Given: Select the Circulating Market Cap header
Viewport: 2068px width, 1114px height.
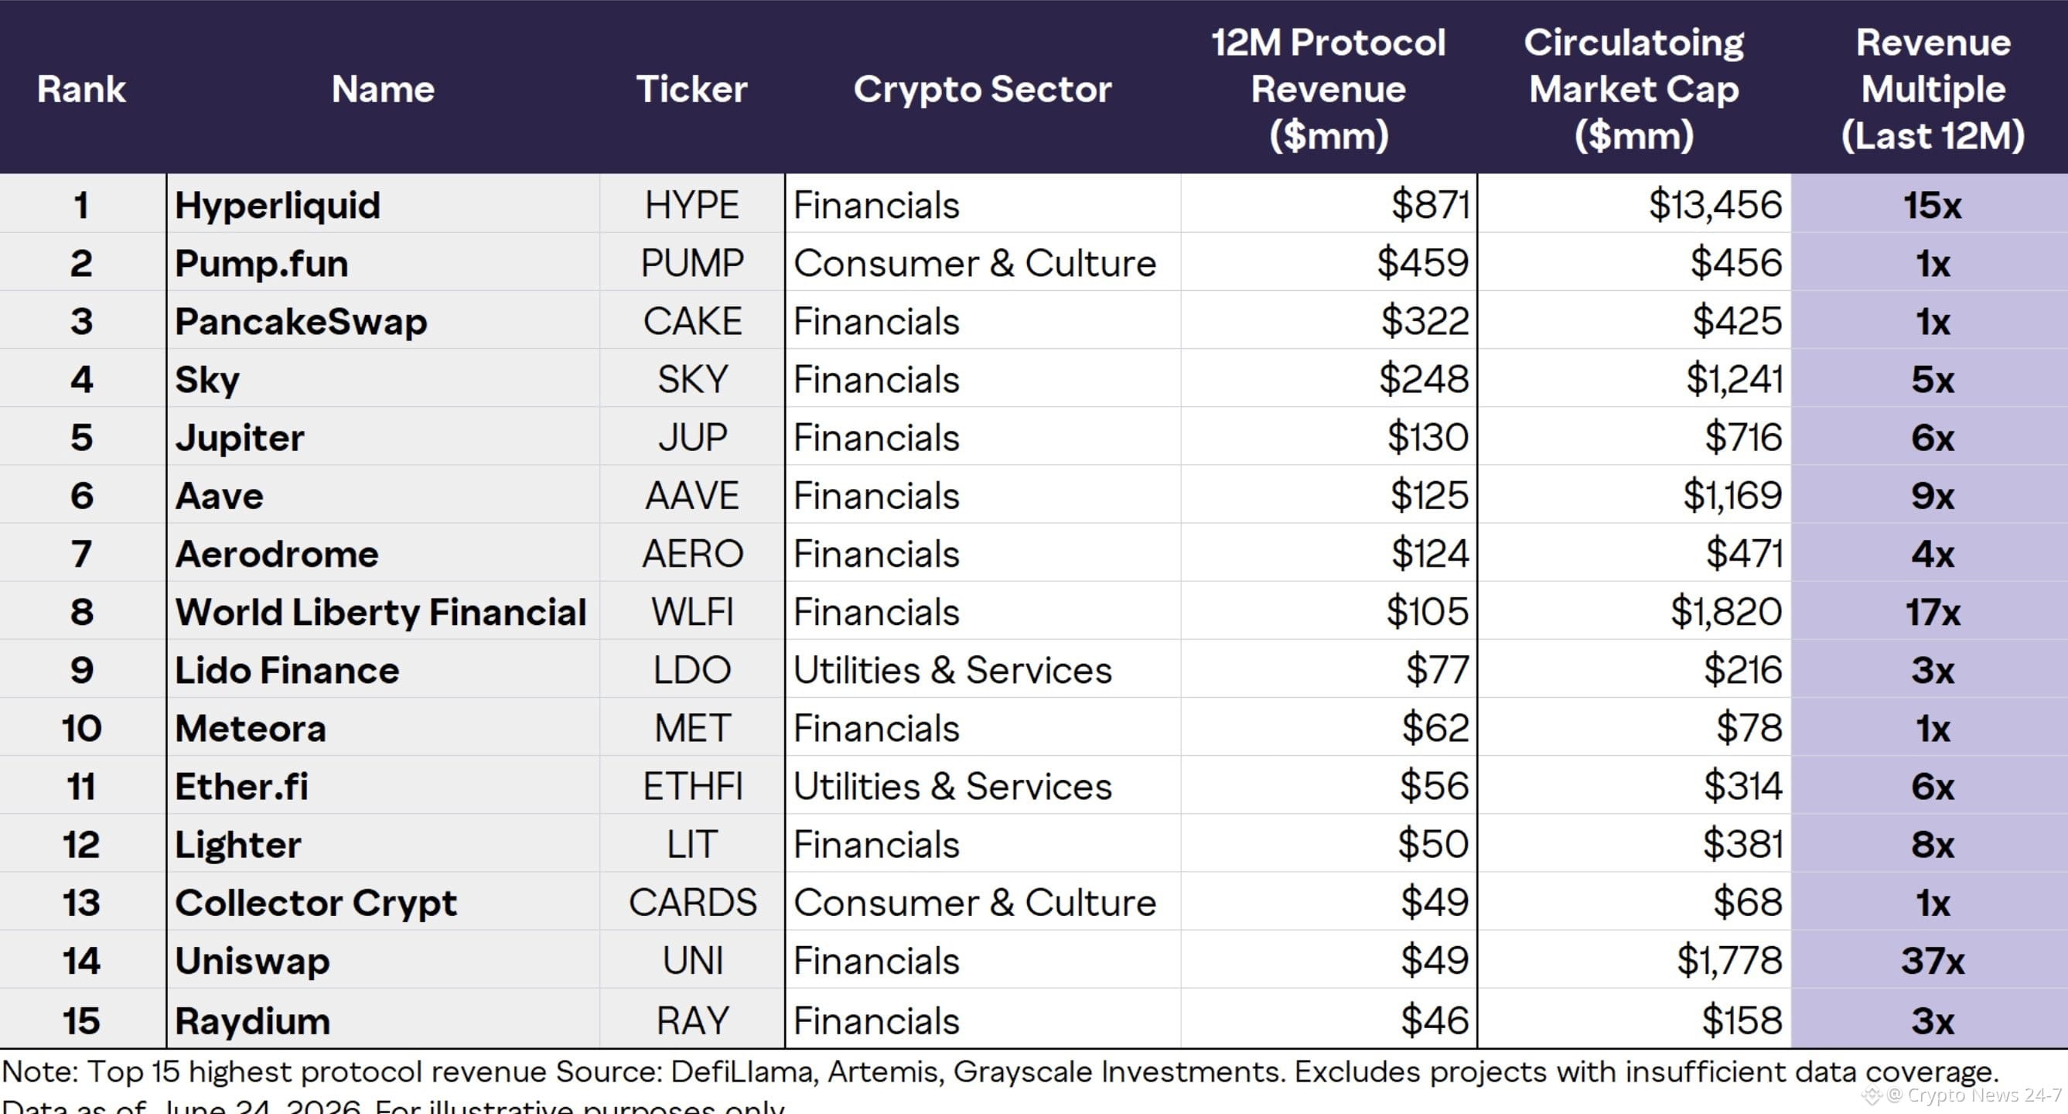Looking at the screenshot, I should coord(1633,89).
